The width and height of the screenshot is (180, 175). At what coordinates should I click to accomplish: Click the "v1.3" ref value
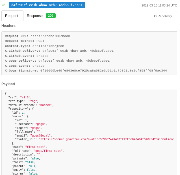[x=25, y=97]
